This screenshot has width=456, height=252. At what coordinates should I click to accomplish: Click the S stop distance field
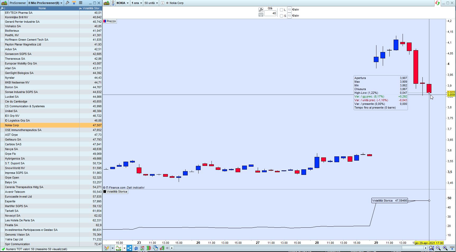(289, 16)
